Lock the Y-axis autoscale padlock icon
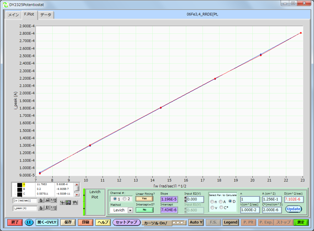 click(x=41, y=208)
